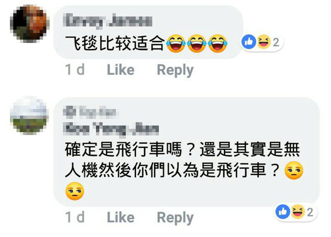
Task: Reply to the 確定是飛行車嗎 comment
Action: [175, 218]
